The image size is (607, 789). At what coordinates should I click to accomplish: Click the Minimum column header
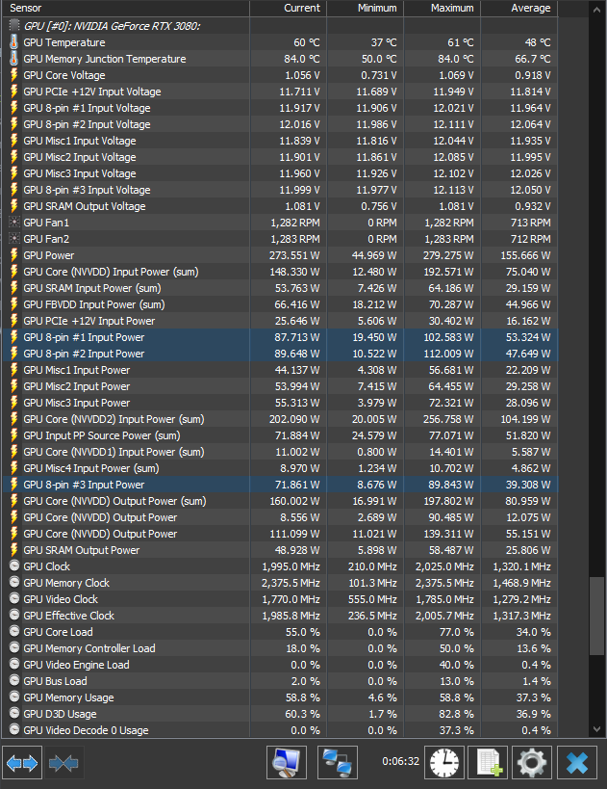coord(366,8)
